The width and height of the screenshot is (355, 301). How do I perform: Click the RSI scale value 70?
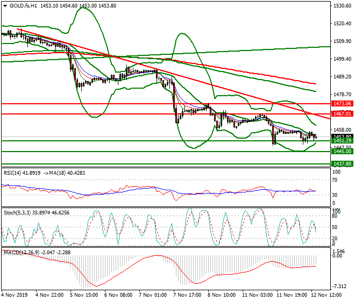(x=335, y=180)
